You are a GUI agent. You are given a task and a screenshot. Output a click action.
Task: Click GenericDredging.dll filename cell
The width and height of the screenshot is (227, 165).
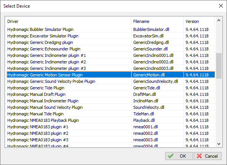(157, 42)
